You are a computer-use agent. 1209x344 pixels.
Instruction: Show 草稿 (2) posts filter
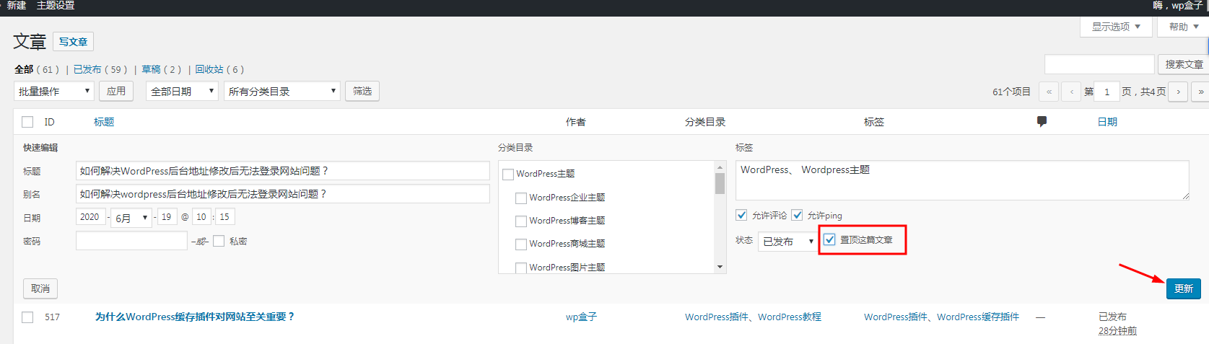[162, 69]
